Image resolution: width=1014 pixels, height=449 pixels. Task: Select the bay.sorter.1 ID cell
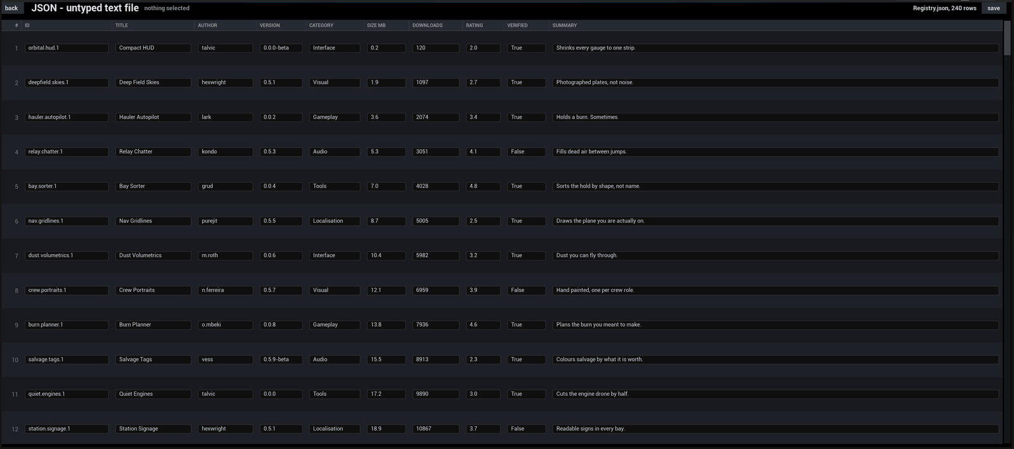(x=67, y=186)
